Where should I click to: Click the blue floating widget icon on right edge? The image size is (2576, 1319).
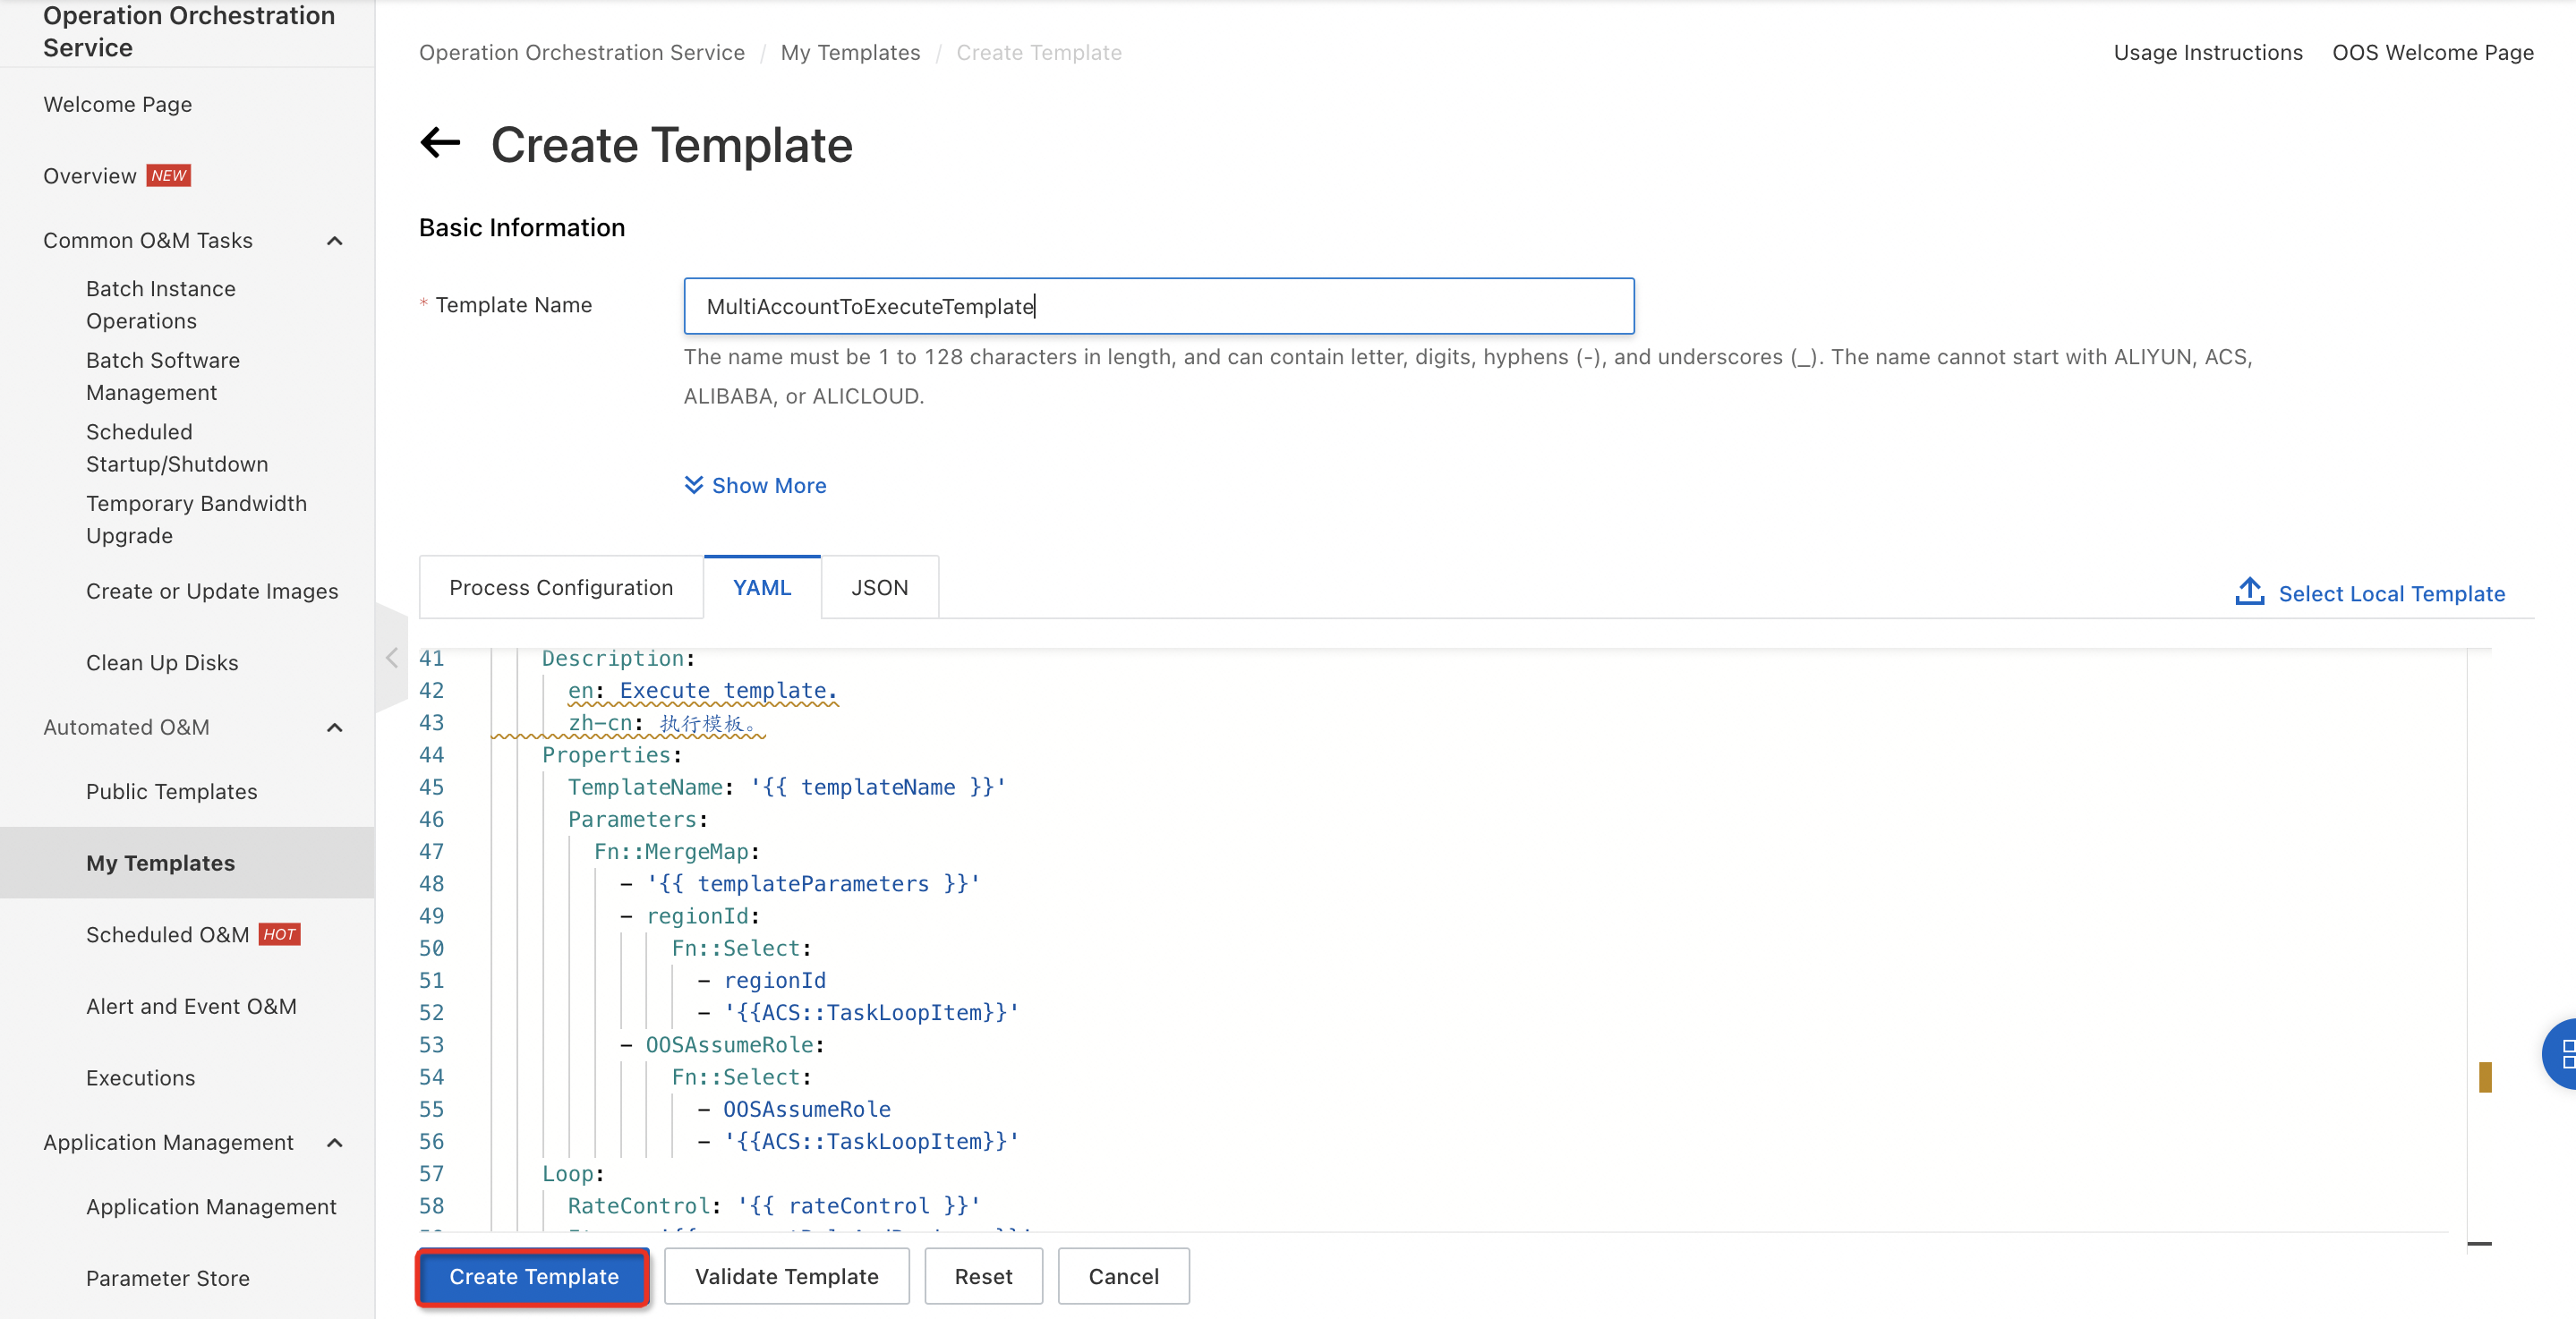2562,1053
